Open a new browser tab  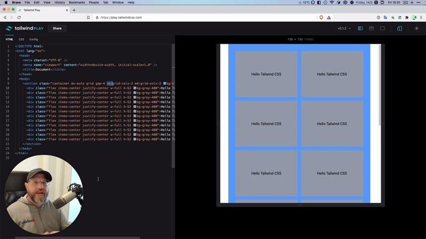[x=74, y=10]
